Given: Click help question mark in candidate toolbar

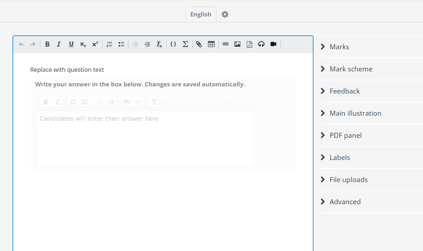Looking at the screenshot, I should tap(154, 102).
